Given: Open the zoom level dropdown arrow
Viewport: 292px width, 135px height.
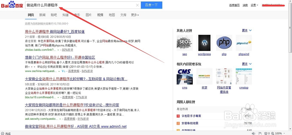Looking at the screenshot, I should point(284,134).
